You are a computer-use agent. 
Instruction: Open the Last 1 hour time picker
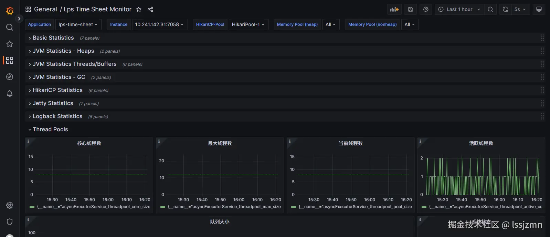pyautogui.click(x=459, y=9)
